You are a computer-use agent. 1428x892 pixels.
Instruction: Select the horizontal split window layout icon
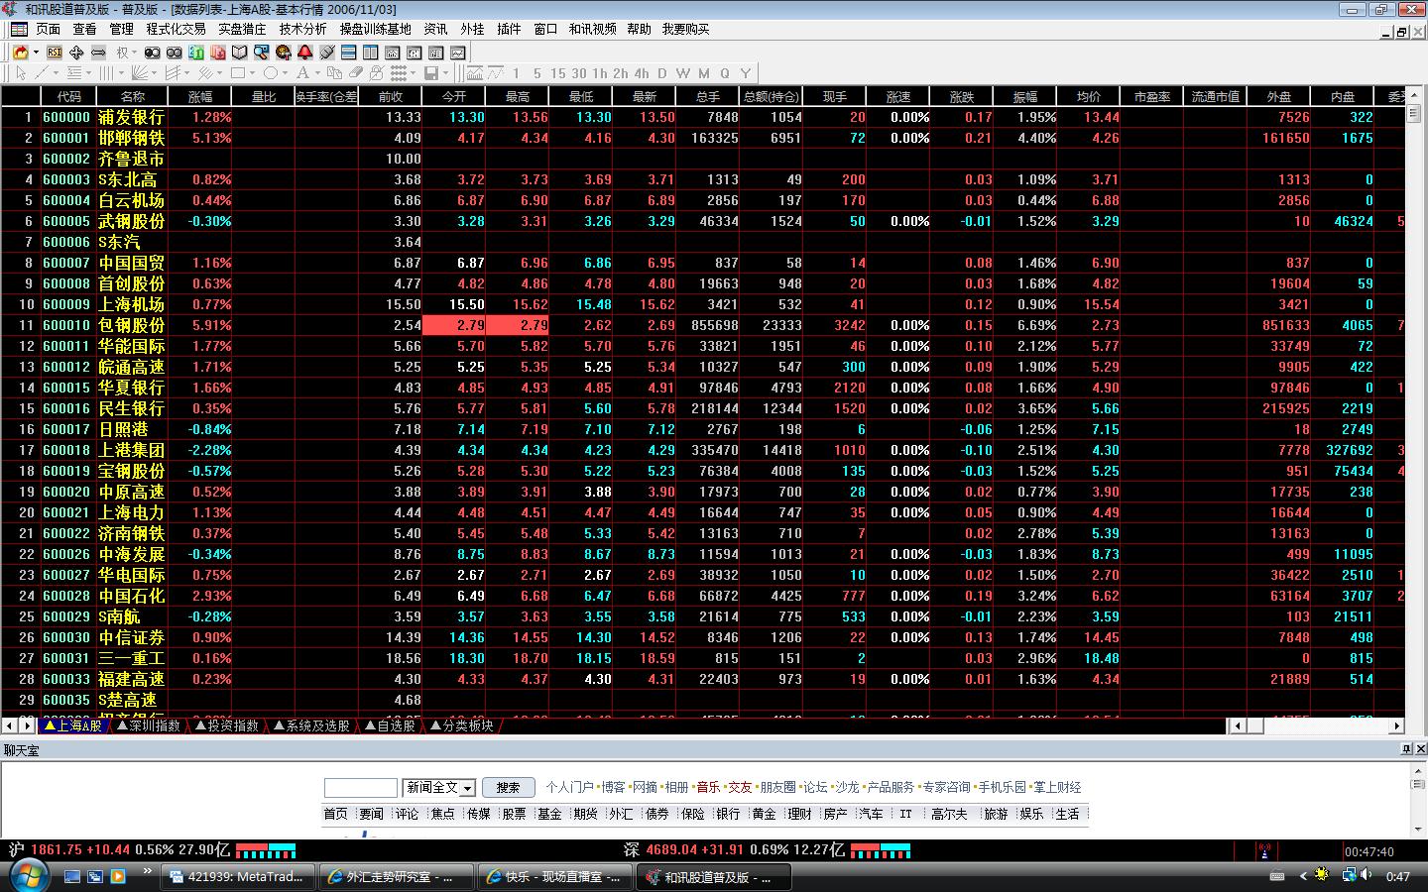point(348,52)
